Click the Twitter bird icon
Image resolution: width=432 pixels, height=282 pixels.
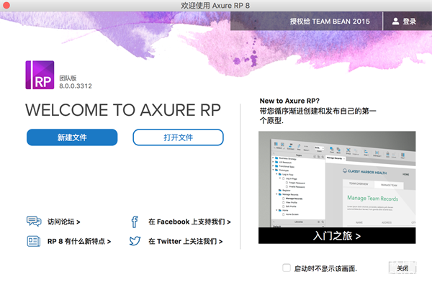[135, 241]
